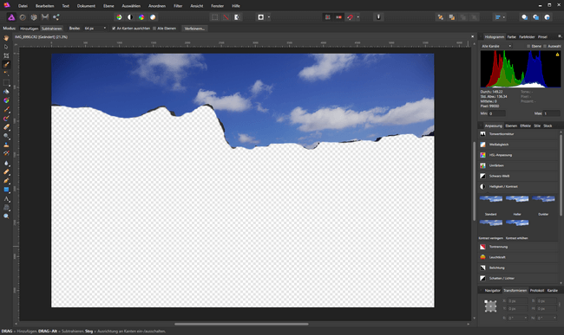Viewport: 564px width, 335px height.
Task: Select the Erase Brush tool
Action: tap(6, 127)
